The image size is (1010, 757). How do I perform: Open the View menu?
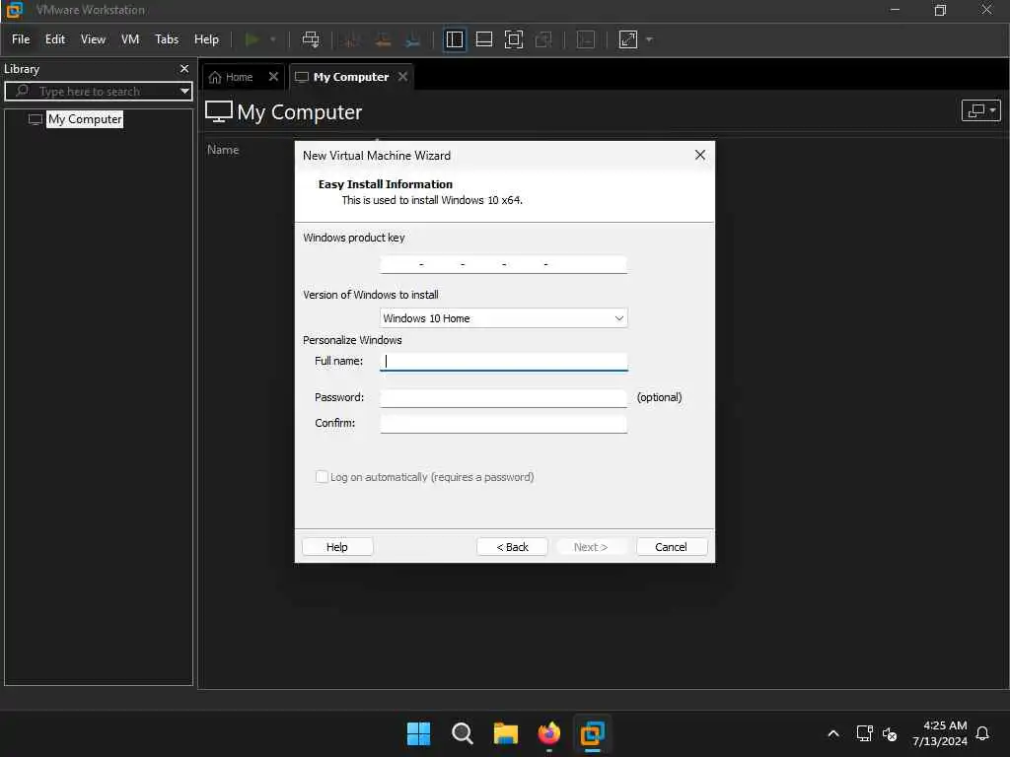[93, 39]
